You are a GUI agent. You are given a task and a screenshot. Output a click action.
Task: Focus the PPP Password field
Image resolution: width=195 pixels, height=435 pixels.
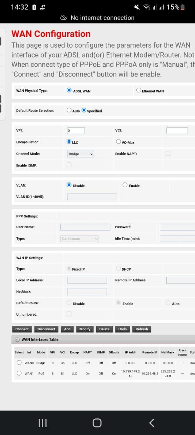pos(177,227)
